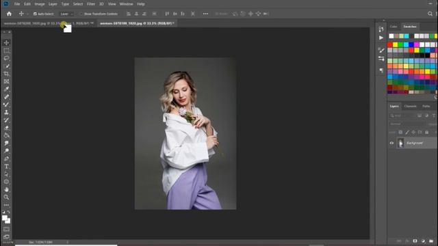The image size is (438, 246).
Task: Expand the tools panel double-arrow
Action: click(3, 32)
